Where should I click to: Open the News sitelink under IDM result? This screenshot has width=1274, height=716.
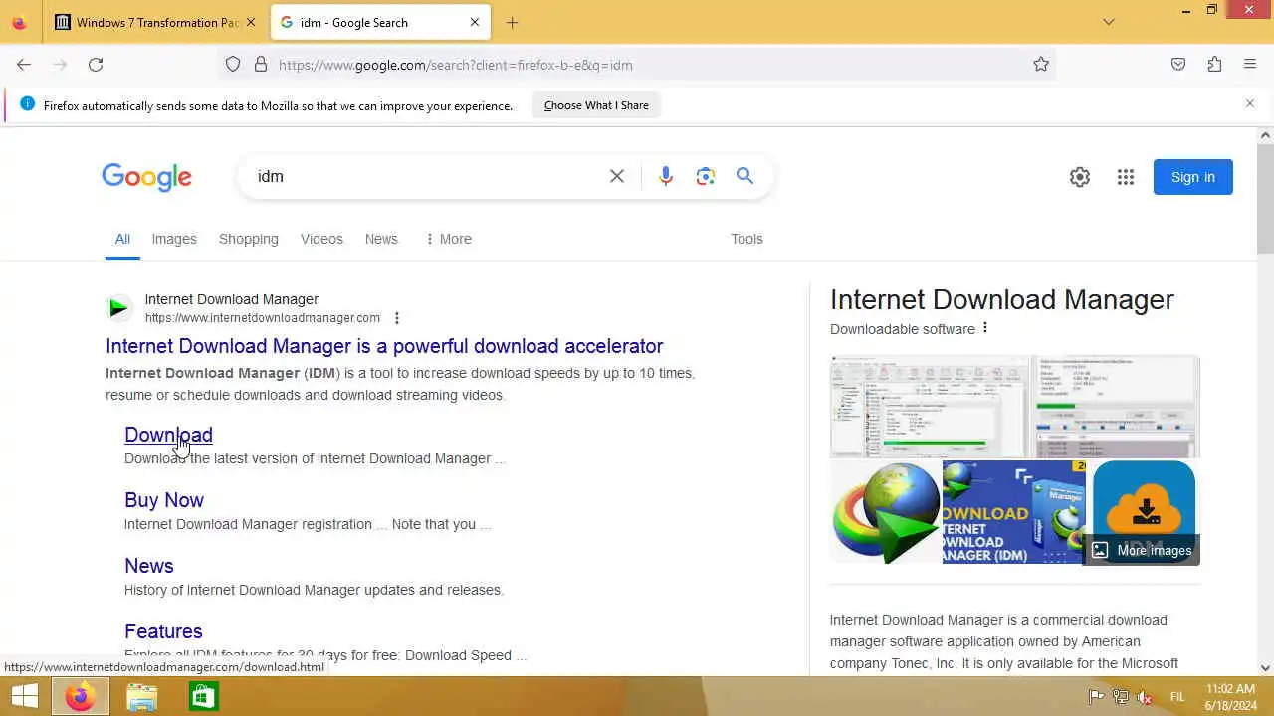click(149, 566)
